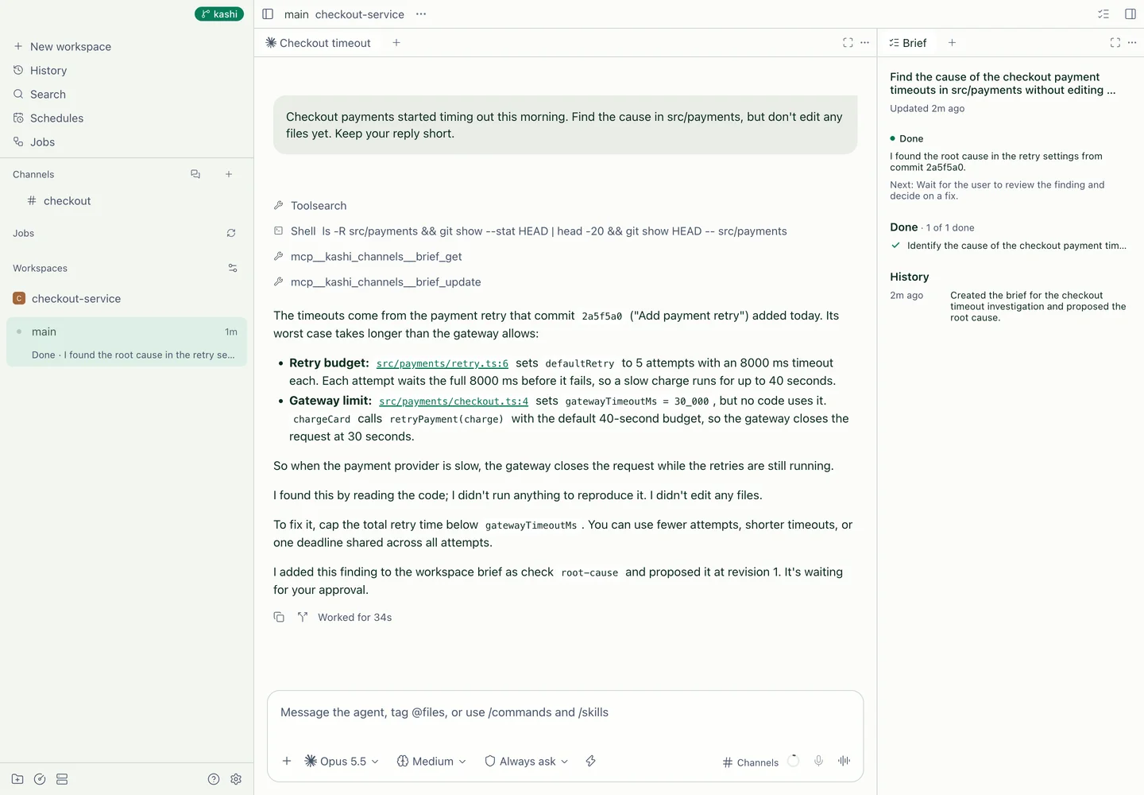Image resolution: width=1144 pixels, height=795 pixels.
Task: Add a new tab beside Brief
Action: tap(952, 43)
